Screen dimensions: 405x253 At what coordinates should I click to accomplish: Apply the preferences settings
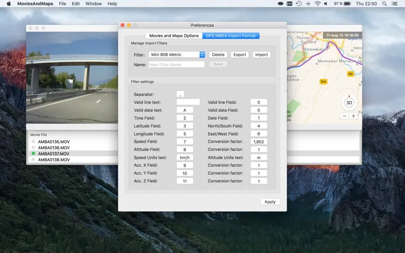tap(270, 202)
